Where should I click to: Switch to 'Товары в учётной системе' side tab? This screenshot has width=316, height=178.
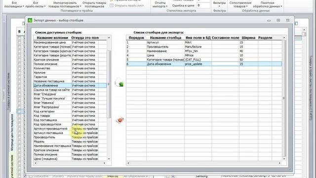(9, 91)
